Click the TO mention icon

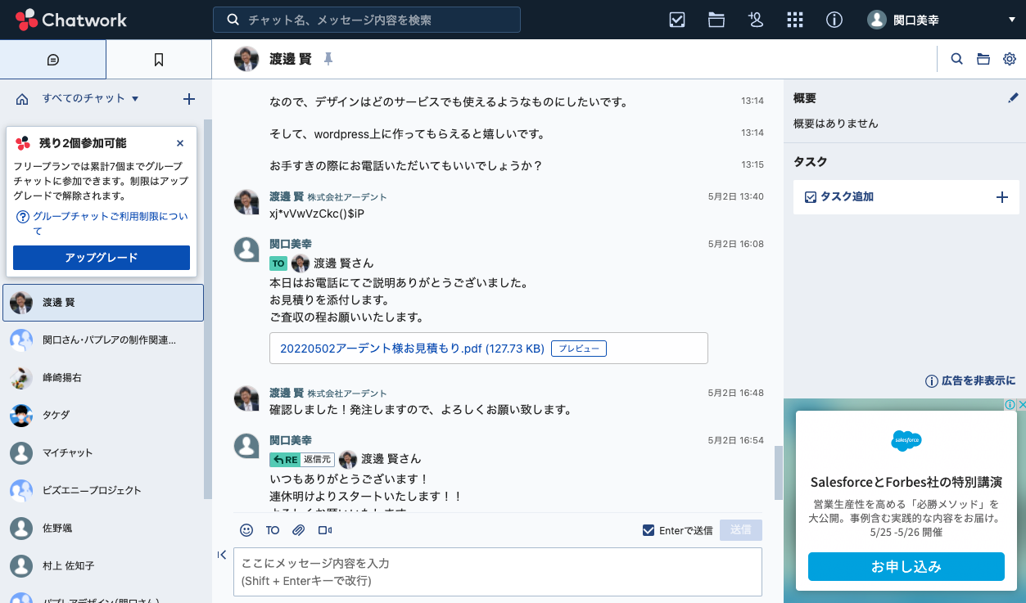(272, 530)
